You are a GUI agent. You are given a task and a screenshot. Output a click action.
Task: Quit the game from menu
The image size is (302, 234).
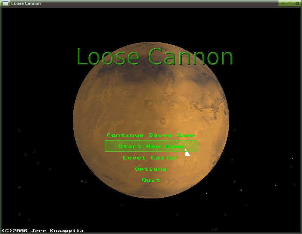point(151,180)
